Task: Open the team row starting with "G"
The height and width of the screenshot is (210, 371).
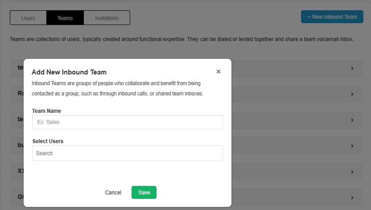Action: (17, 198)
